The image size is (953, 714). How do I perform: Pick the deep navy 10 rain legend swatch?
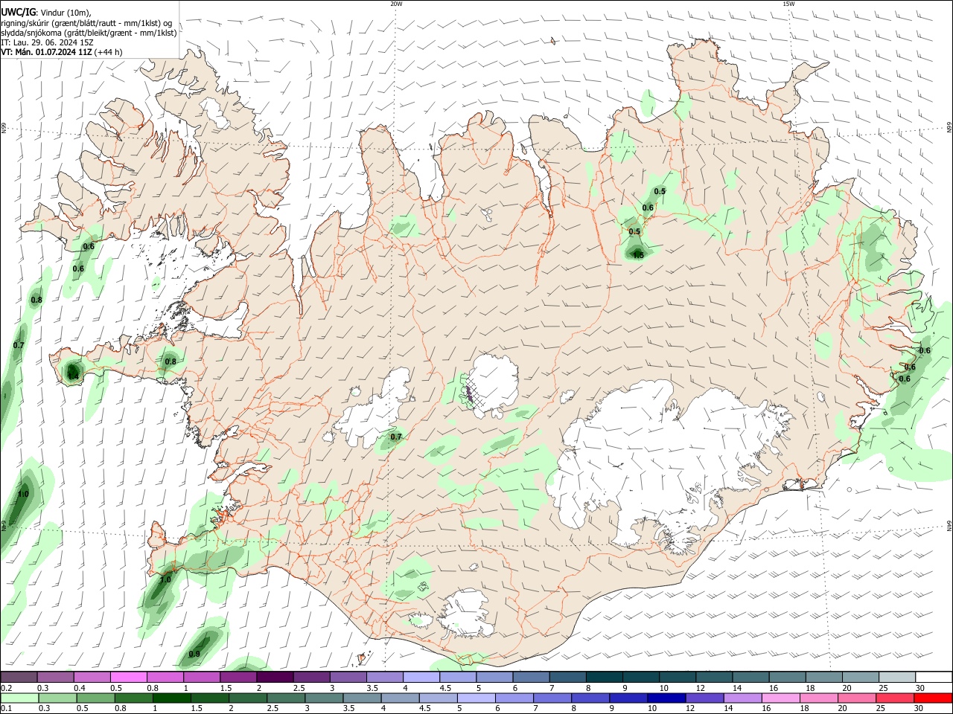coord(666,698)
